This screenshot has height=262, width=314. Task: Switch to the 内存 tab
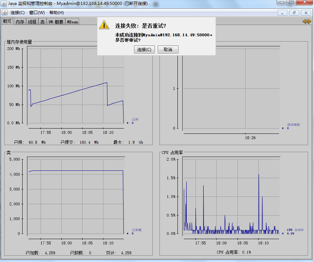point(20,22)
